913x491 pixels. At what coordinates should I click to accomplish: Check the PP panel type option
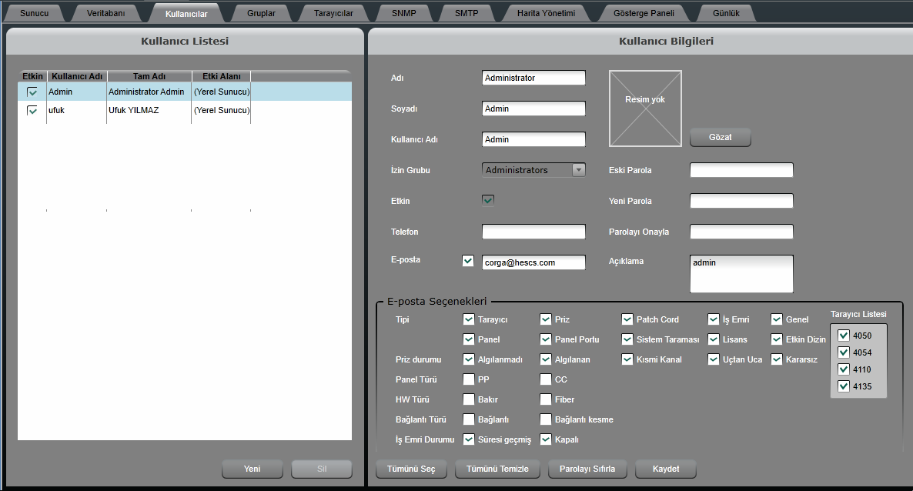[468, 379]
